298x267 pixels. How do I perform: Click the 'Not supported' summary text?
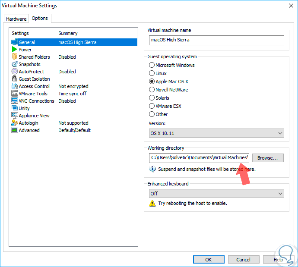coord(73,123)
